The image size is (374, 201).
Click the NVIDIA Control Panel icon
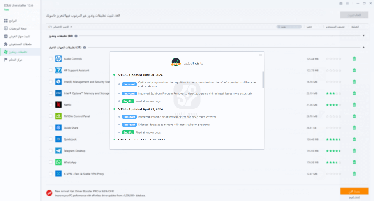[x=58, y=116]
